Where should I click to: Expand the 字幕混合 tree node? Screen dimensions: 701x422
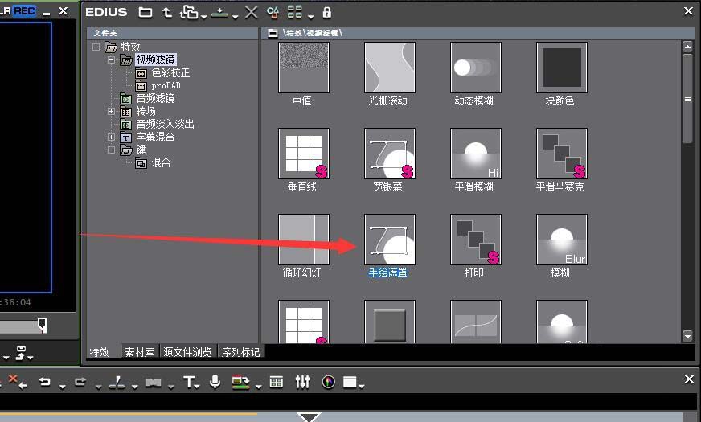112,137
